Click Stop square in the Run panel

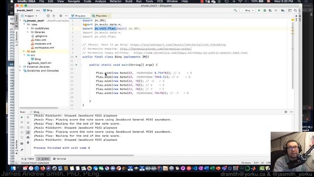[22, 122]
